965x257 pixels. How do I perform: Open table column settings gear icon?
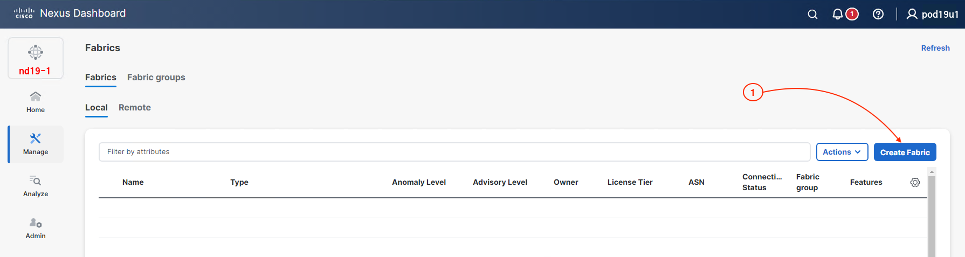tap(915, 183)
